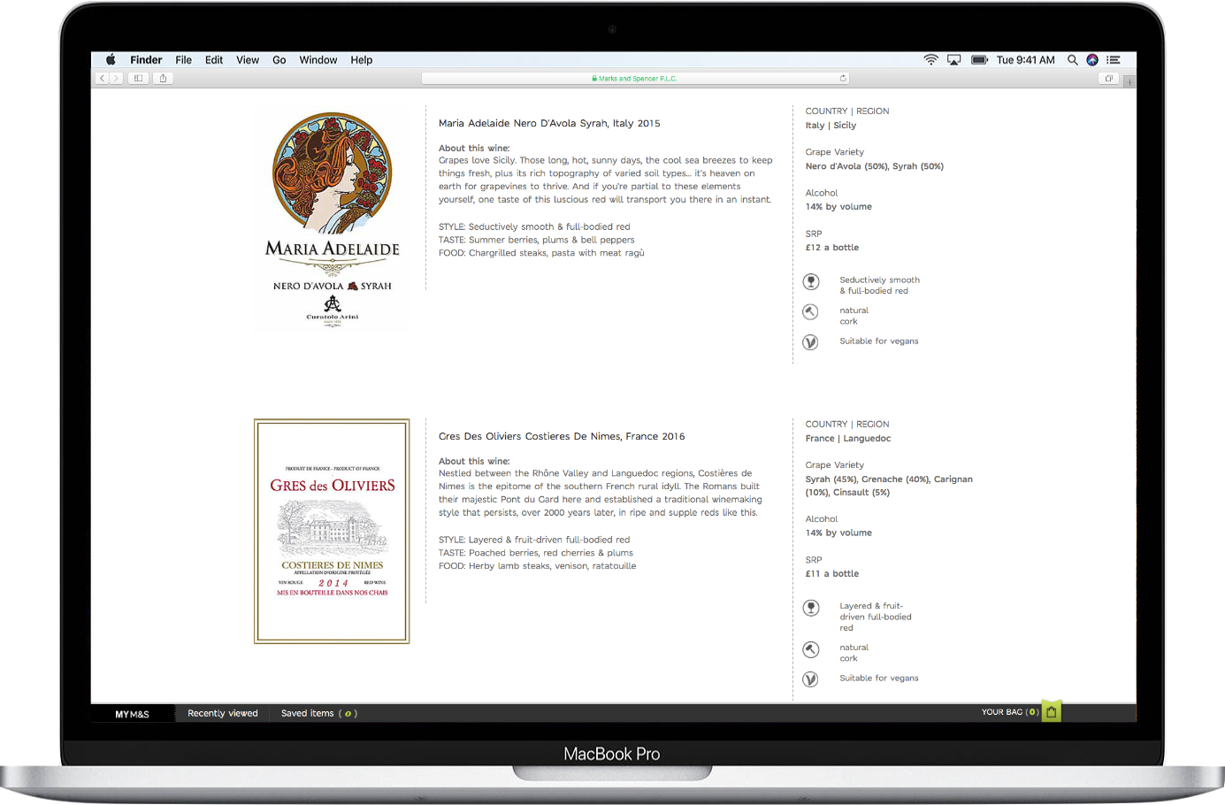This screenshot has height=805, width=1225.
Task: Click 'TASTE: Summer berries, plums & bell peppers'
Action: tap(537, 241)
